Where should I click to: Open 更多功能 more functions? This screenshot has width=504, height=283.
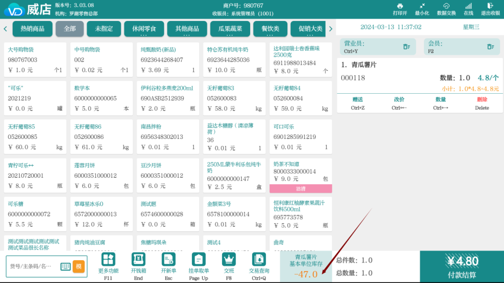(108, 260)
